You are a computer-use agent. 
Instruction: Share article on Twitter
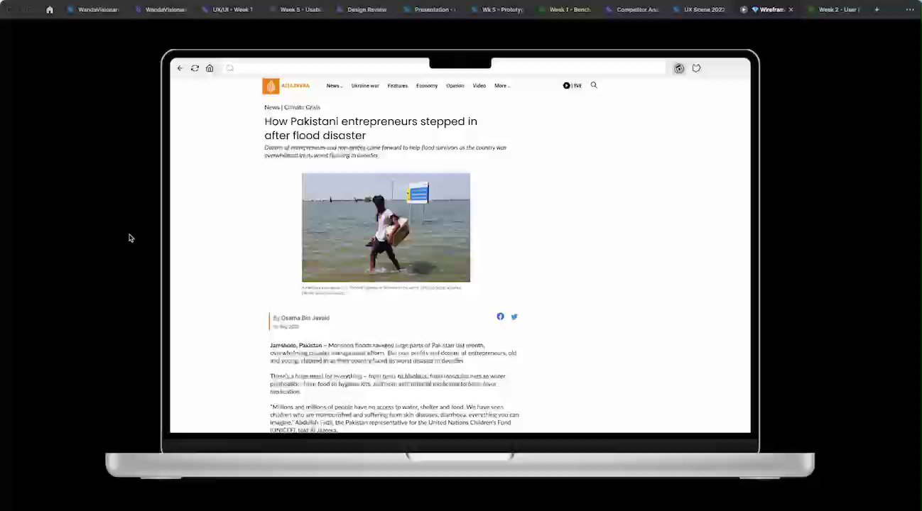pos(514,317)
